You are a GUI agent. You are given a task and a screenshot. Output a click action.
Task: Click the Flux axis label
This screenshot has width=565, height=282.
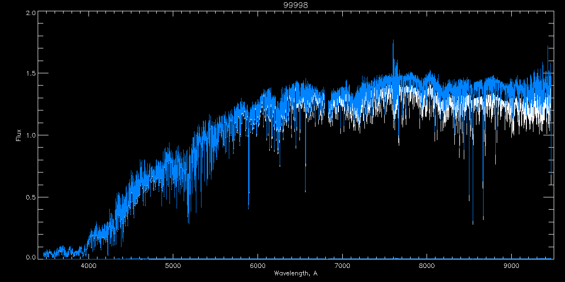click(x=18, y=135)
